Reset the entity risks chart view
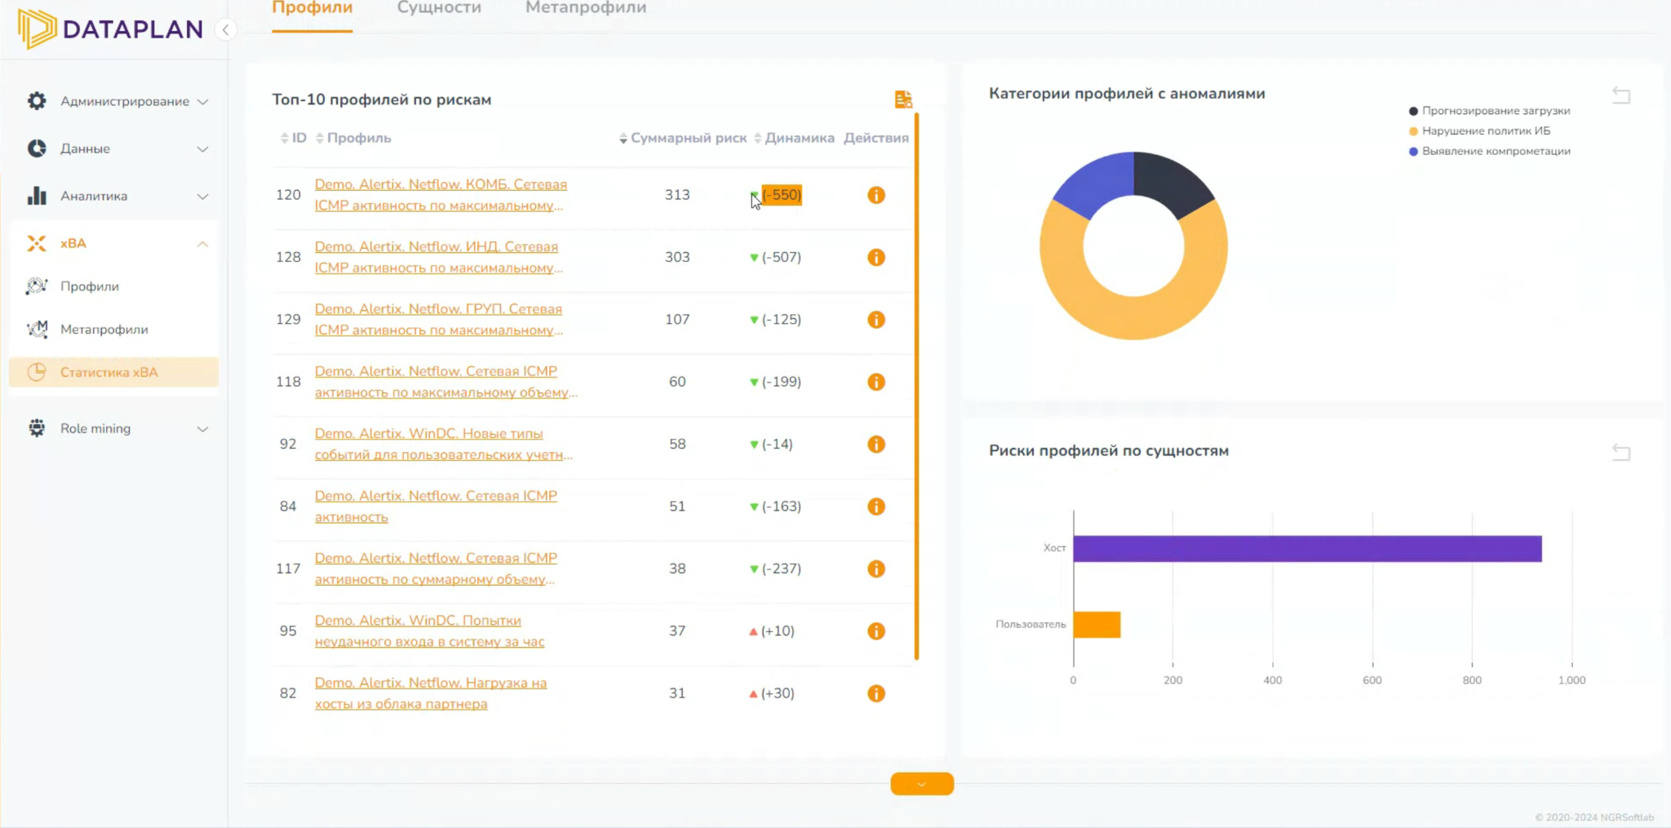This screenshot has width=1671, height=828. pyautogui.click(x=1621, y=452)
